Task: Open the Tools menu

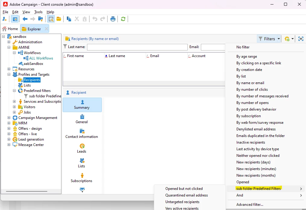Action: pyautogui.click(x=38, y=12)
